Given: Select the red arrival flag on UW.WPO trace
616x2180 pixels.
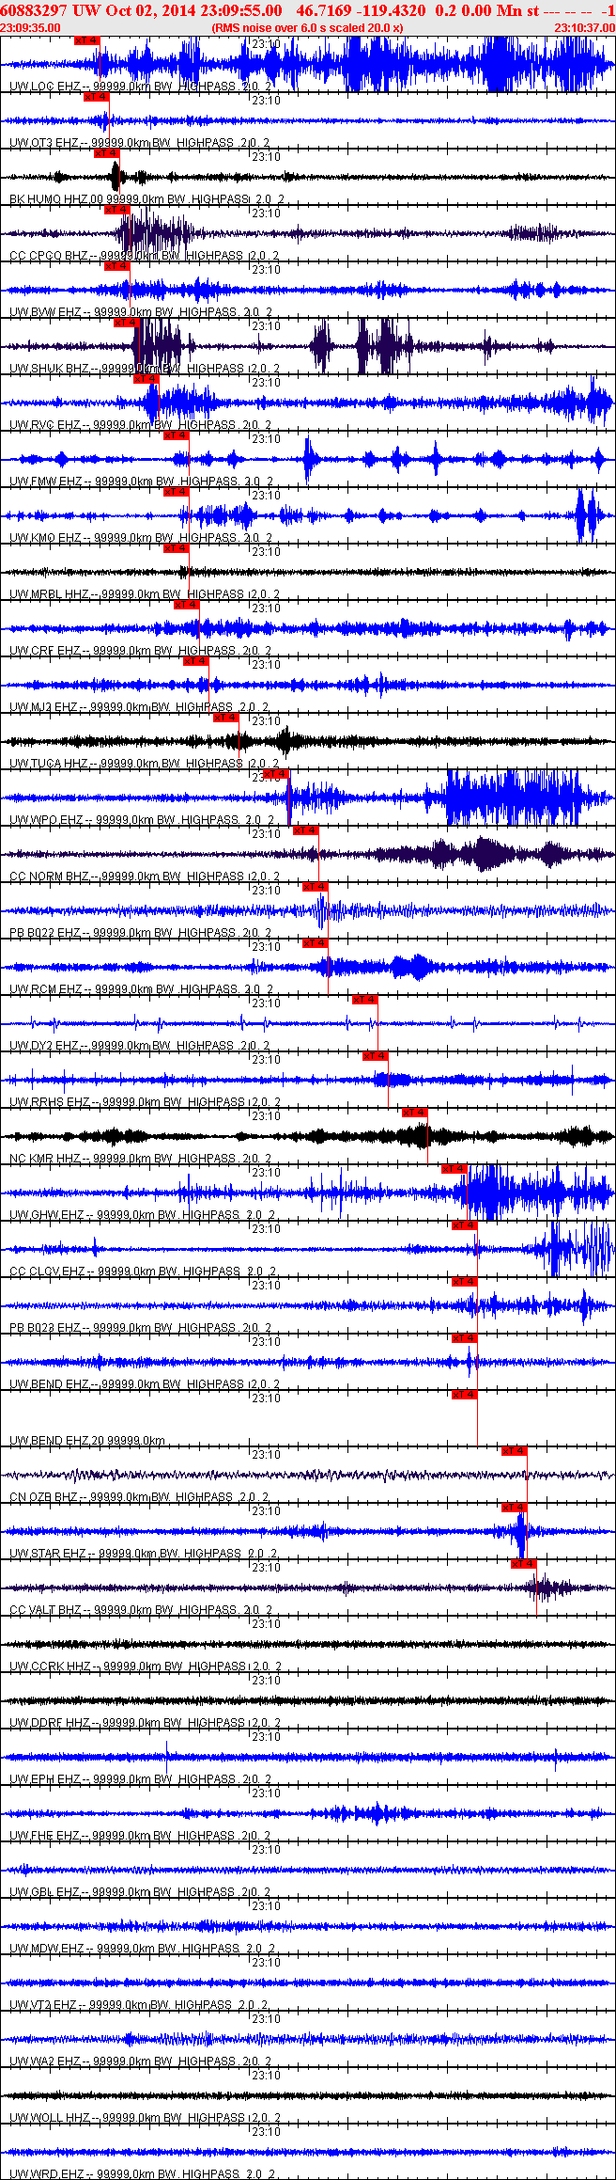Looking at the screenshot, I should (275, 774).
